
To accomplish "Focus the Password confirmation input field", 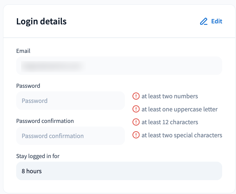I will (x=71, y=136).
